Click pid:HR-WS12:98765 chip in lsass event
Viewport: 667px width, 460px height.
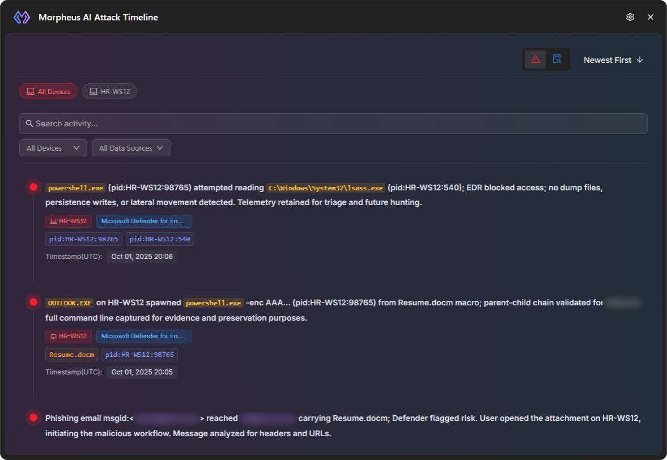point(84,239)
